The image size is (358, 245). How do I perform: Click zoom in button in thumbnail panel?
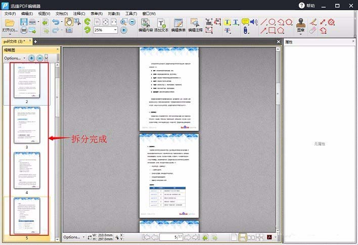[32, 58]
